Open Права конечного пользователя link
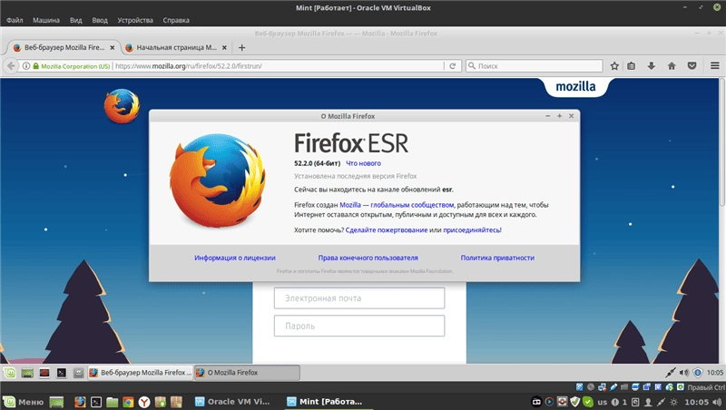Screen dimensions: 726x410 click(x=368, y=258)
